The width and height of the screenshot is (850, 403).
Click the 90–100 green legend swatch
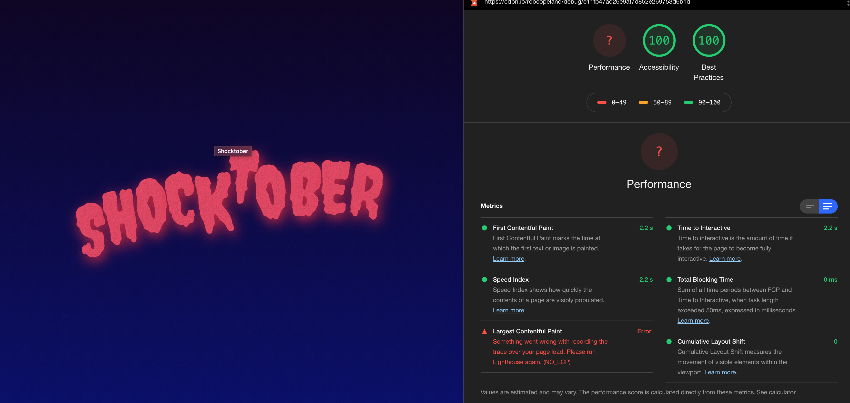pos(688,102)
